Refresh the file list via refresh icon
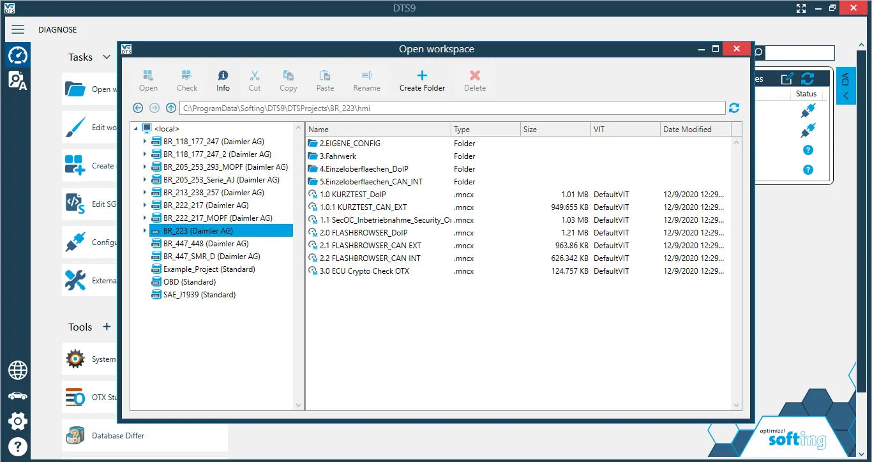Viewport: 872px width, 462px height. coord(734,108)
